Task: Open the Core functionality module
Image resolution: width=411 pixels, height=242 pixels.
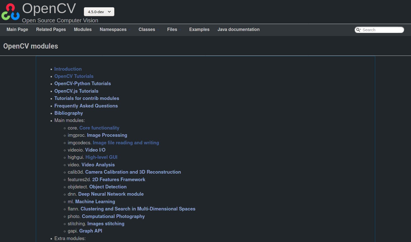Action: [99, 128]
